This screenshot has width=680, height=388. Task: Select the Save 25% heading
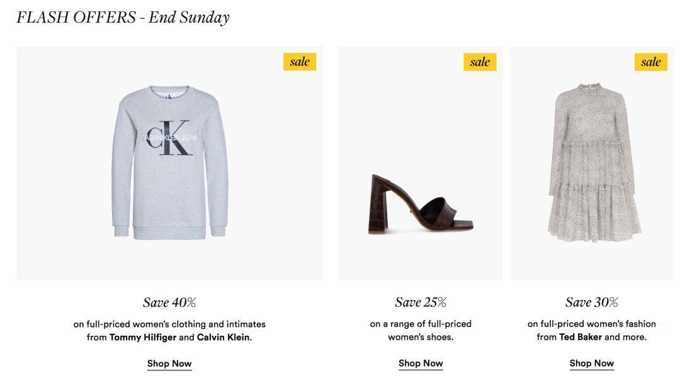pos(421,302)
